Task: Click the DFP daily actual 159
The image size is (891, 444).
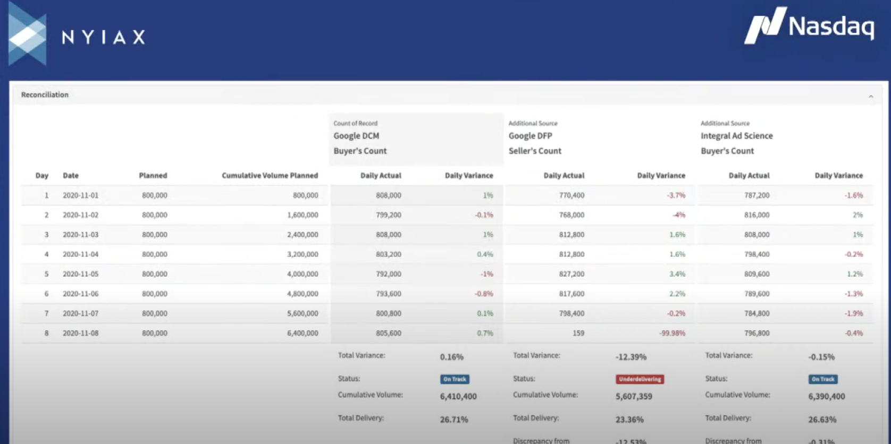Action: pyautogui.click(x=578, y=333)
